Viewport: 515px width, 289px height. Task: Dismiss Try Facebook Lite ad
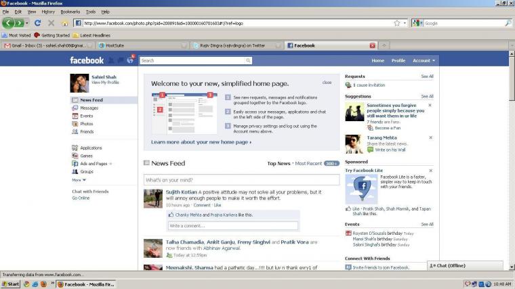click(430, 171)
